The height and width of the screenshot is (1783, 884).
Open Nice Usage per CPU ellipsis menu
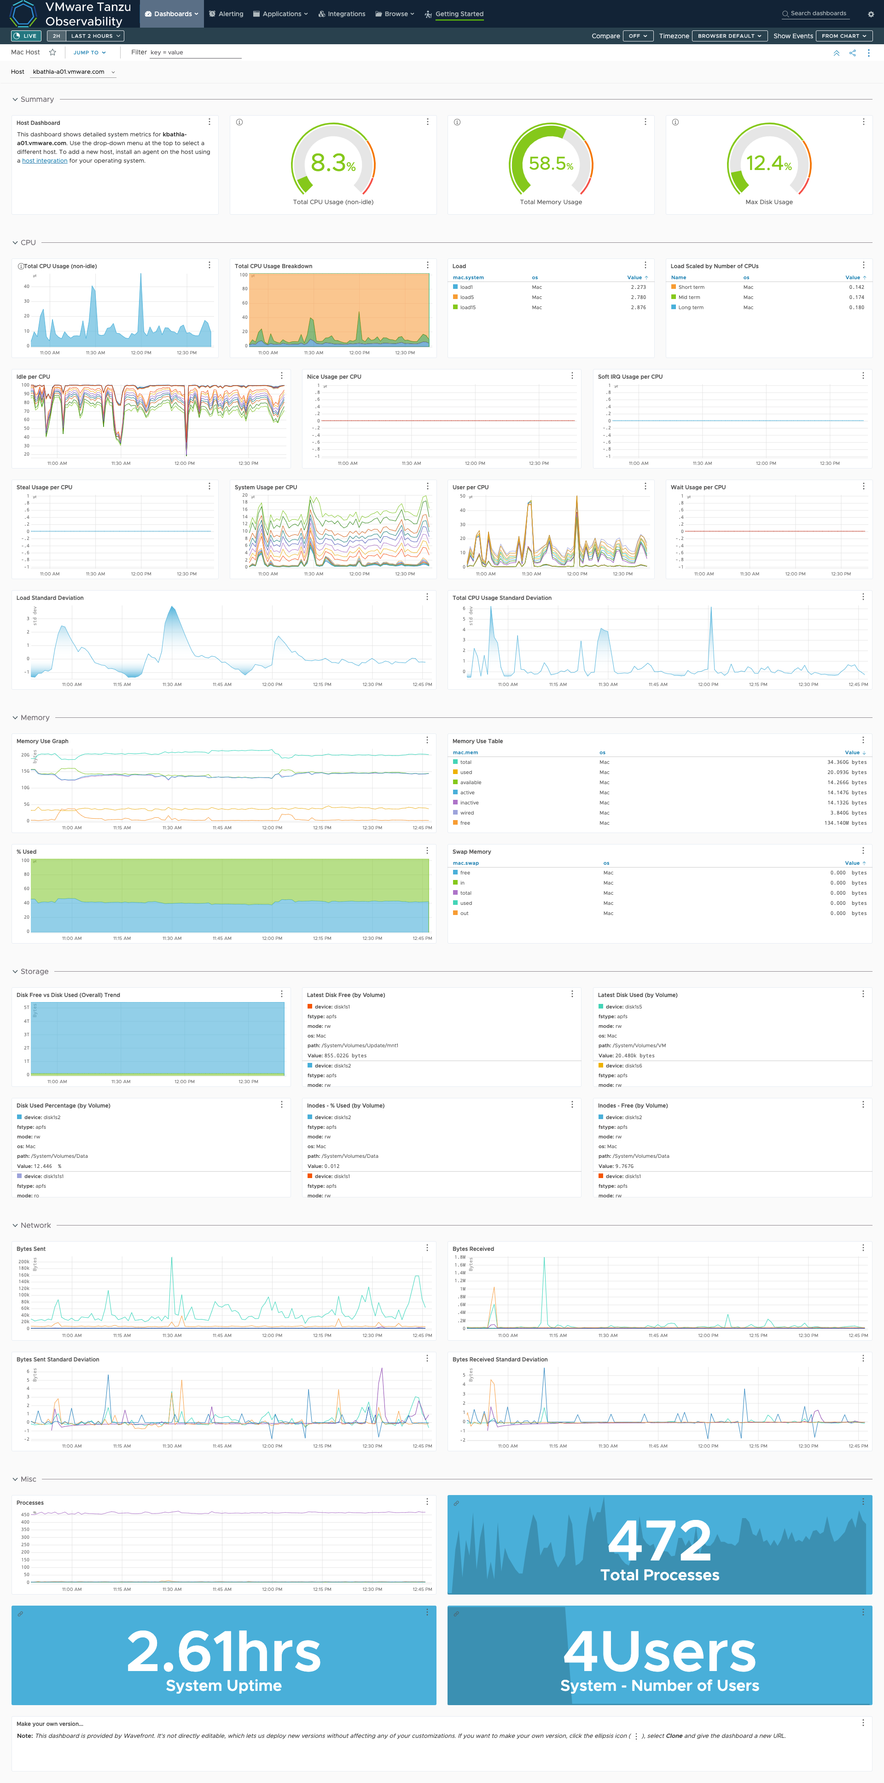pyautogui.click(x=572, y=376)
